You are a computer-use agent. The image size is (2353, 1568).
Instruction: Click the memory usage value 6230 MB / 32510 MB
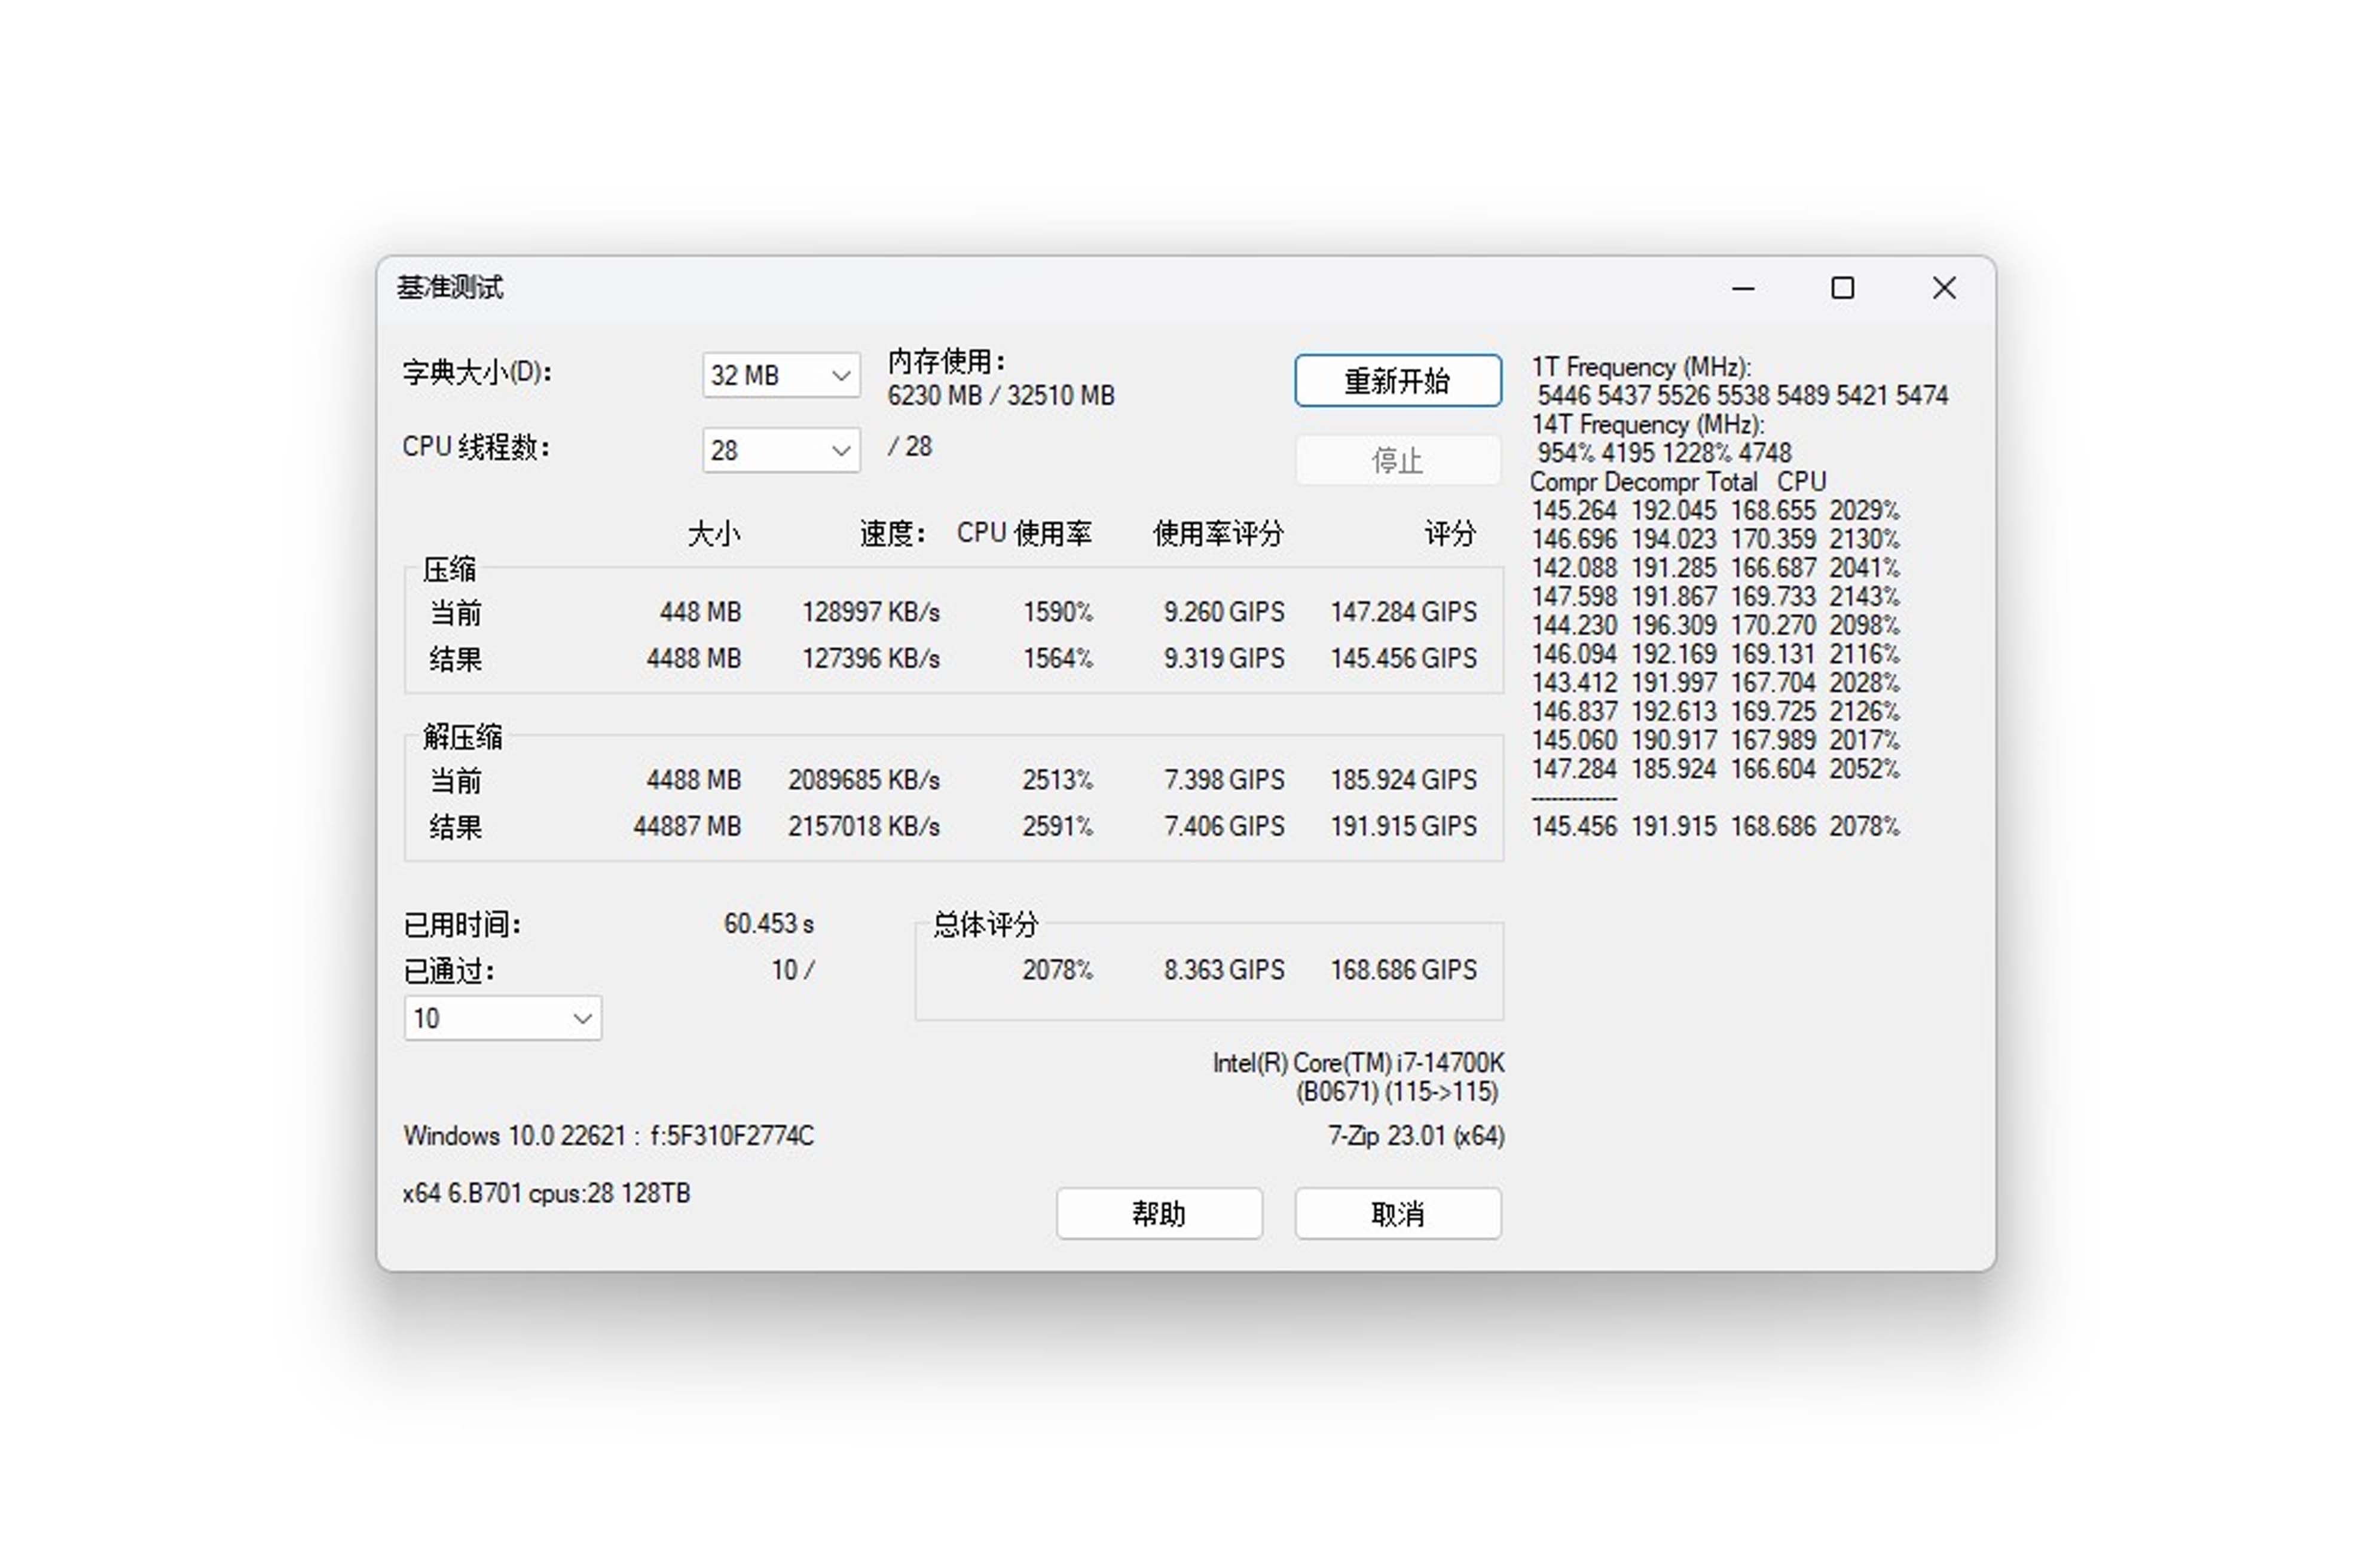[x=1000, y=396]
